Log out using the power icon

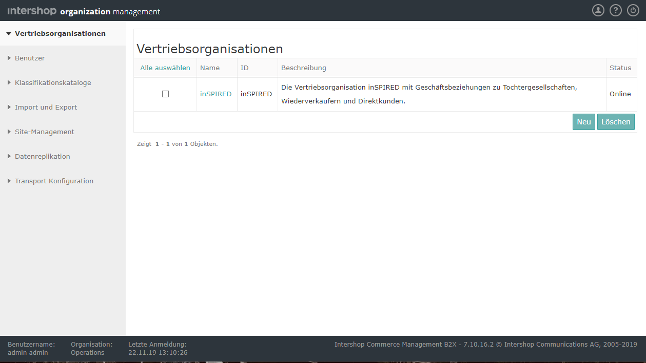click(633, 10)
